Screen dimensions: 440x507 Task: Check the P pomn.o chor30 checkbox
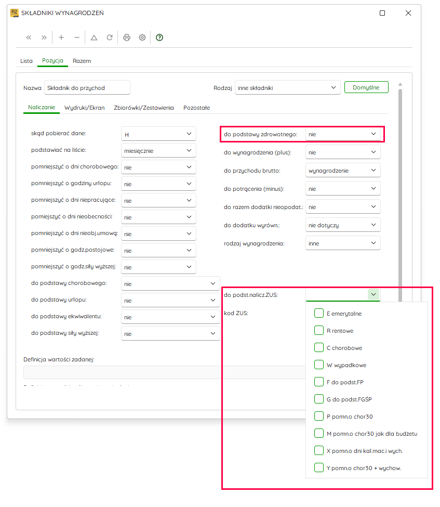(x=319, y=416)
